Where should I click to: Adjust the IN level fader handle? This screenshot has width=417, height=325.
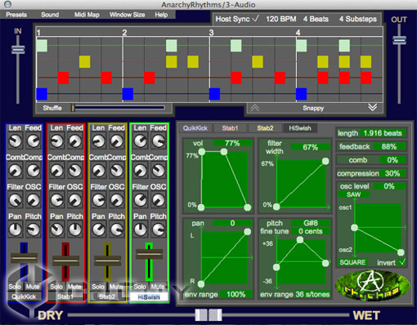(x=18, y=50)
